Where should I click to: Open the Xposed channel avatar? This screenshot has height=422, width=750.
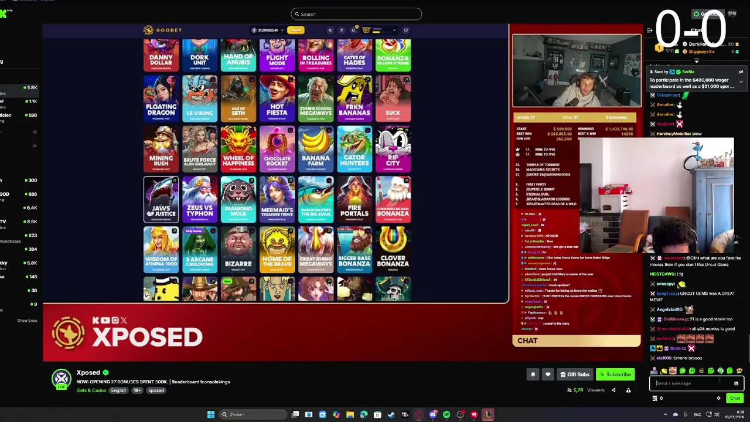point(62,379)
